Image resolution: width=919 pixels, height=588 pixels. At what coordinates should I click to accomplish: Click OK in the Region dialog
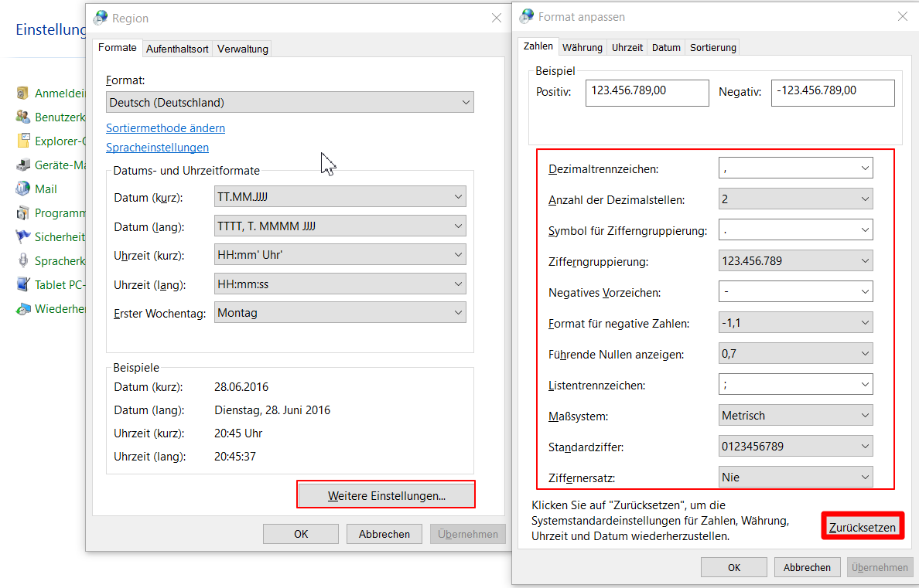301,534
